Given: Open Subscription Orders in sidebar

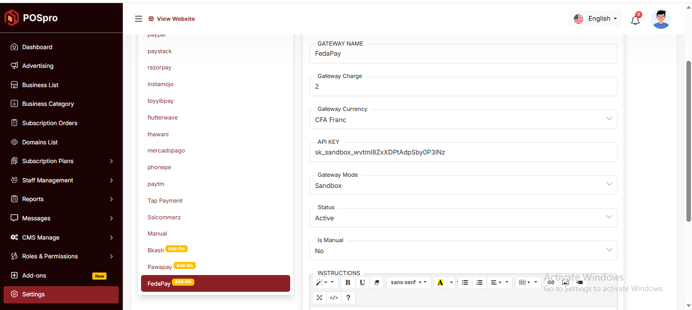Looking at the screenshot, I should pos(50,123).
